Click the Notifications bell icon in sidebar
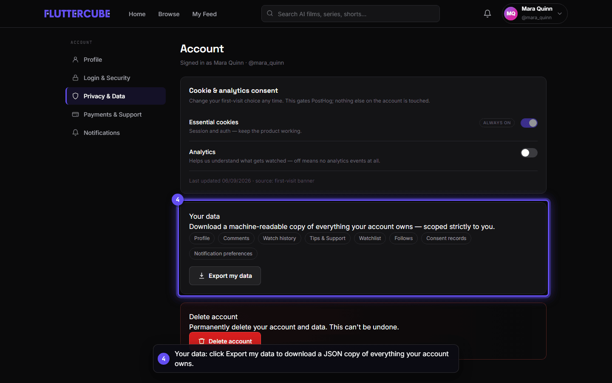 (x=75, y=133)
